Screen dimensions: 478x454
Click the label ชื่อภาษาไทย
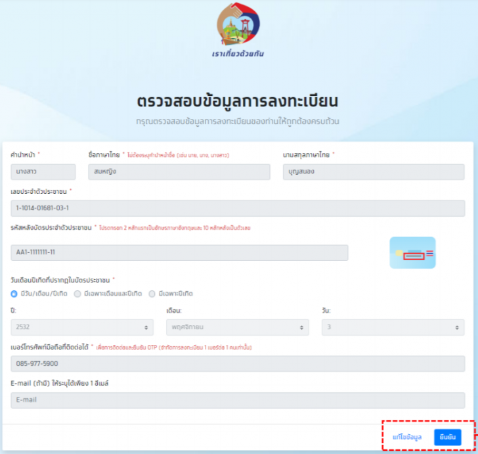(x=104, y=155)
